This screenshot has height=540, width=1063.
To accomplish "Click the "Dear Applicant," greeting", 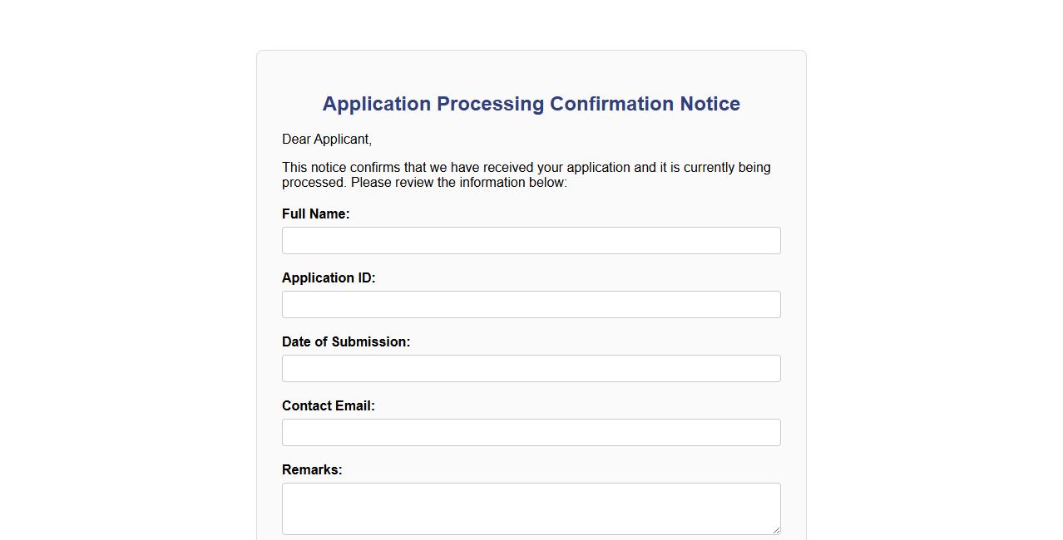I will click(x=327, y=140).
